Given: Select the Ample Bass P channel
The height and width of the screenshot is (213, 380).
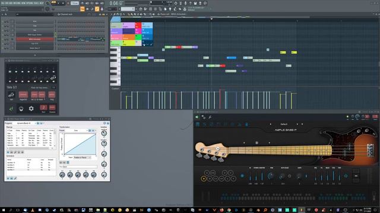Looking at the screenshot, I should click(34, 48).
